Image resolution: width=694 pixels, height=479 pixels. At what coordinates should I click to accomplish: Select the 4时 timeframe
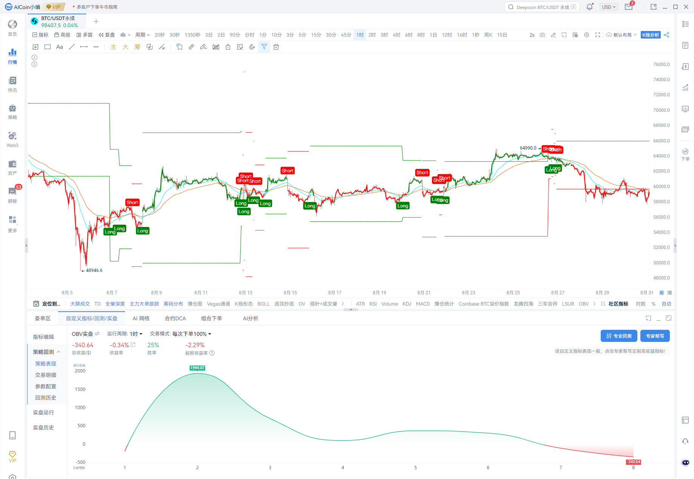coord(396,35)
